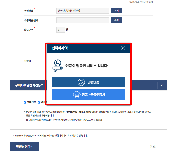The image size is (184, 156).
Task: Click the user profile icon on 간편인증
Action: tap(81, 82)
